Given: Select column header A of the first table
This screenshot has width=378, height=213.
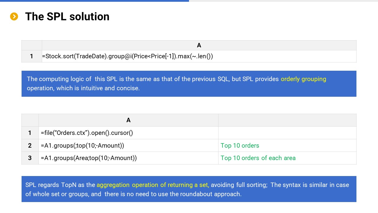Looking at the screenshot, I should (199, 45).
